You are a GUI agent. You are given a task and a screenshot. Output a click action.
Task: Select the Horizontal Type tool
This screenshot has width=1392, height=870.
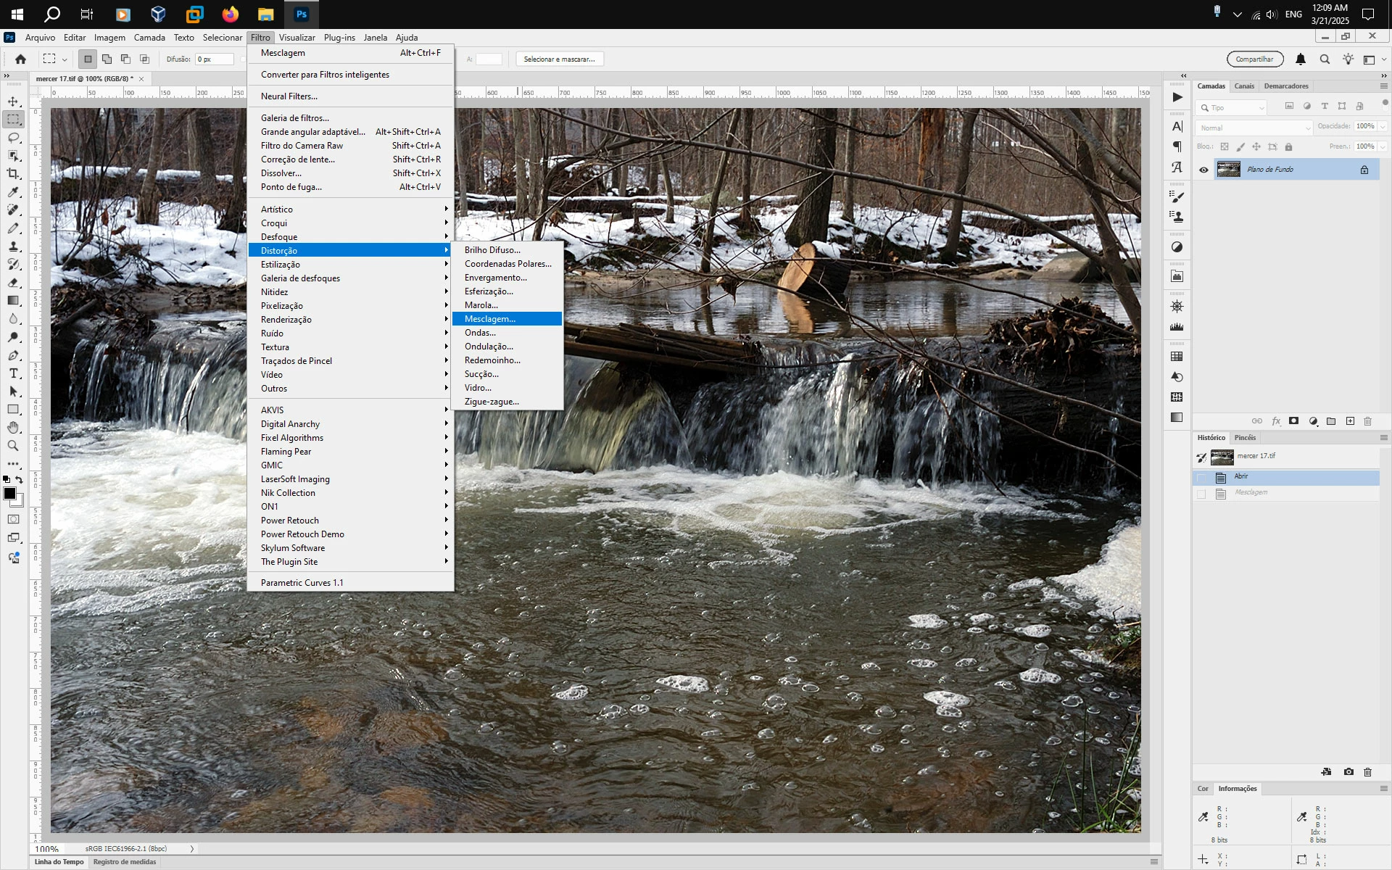(x=13, y=373)
